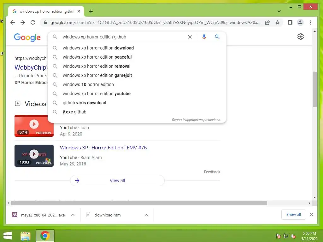Start voice search with the microphone
This screenshot has height=242, width=323.
[204, 37]
